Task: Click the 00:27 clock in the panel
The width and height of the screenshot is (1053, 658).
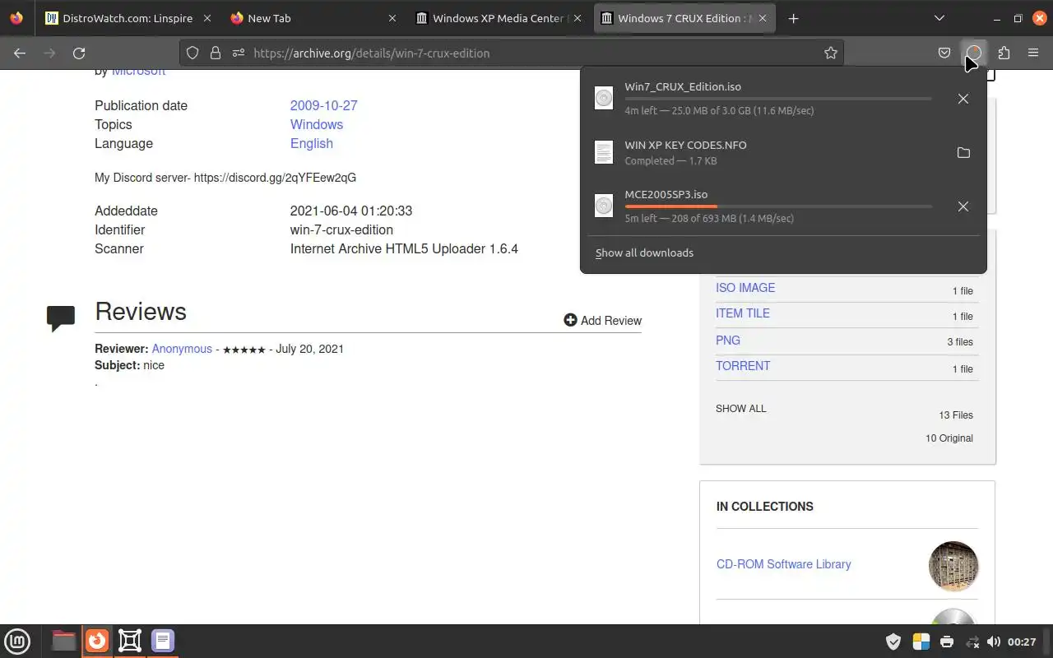Action: (1022, 642)
